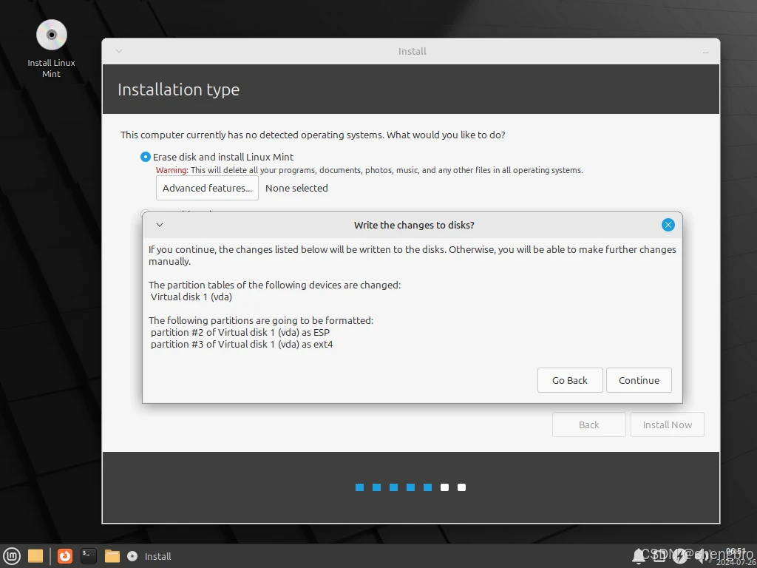Open Advanced features options
This screenshot has width=757, height=568.
tap(207, 188)
